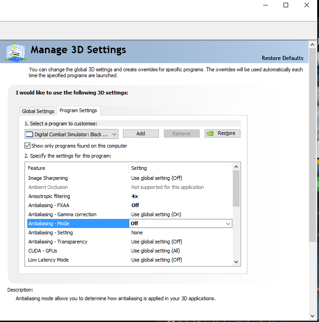The image size is (319, 322).
Task: Select the Low Latency Mode row
Action: coord(129,260)
